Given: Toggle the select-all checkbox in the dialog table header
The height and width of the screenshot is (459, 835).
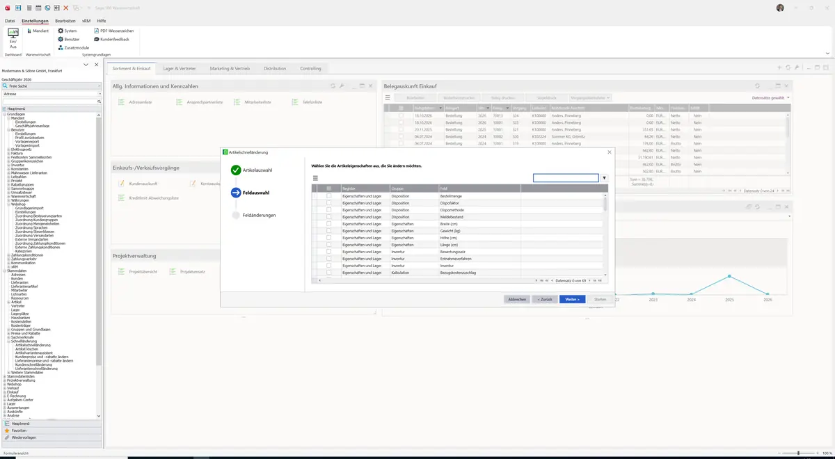Looking at the screenshot, I should [x=329, y=188].
